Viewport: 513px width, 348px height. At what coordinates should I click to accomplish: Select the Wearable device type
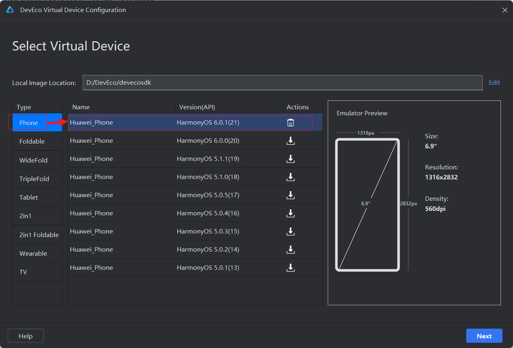(x=37, y=253)
